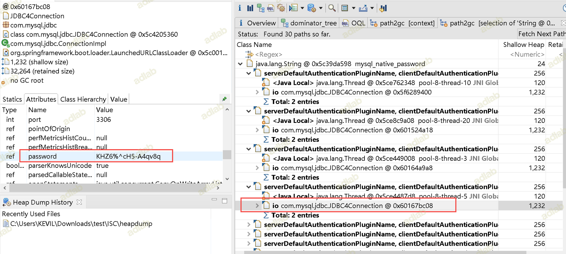This screenshot has width=566, height=254.
Task: Click the Group Result calculator icon
Action: (x=345, y=8)
